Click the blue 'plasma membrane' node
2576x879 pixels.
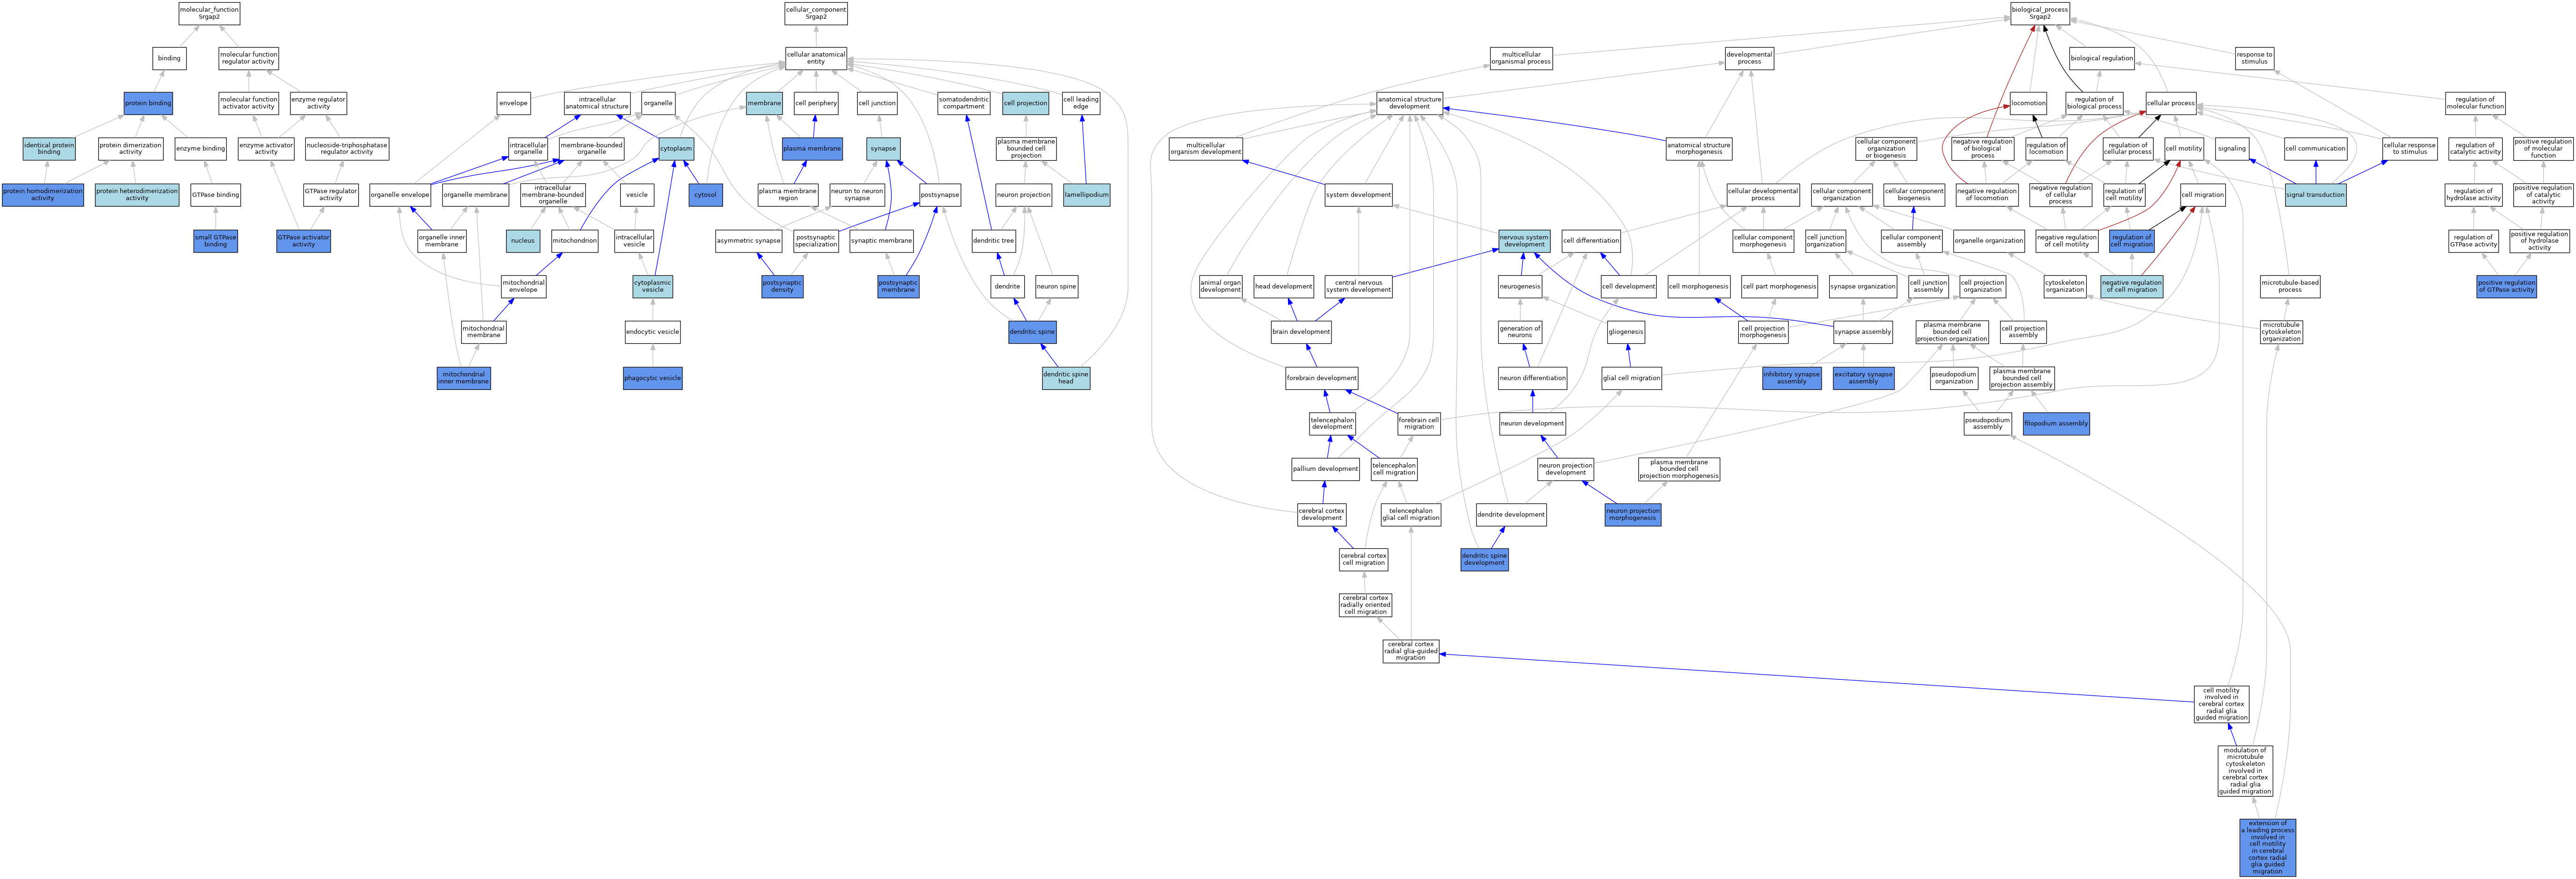click(812, 149)
